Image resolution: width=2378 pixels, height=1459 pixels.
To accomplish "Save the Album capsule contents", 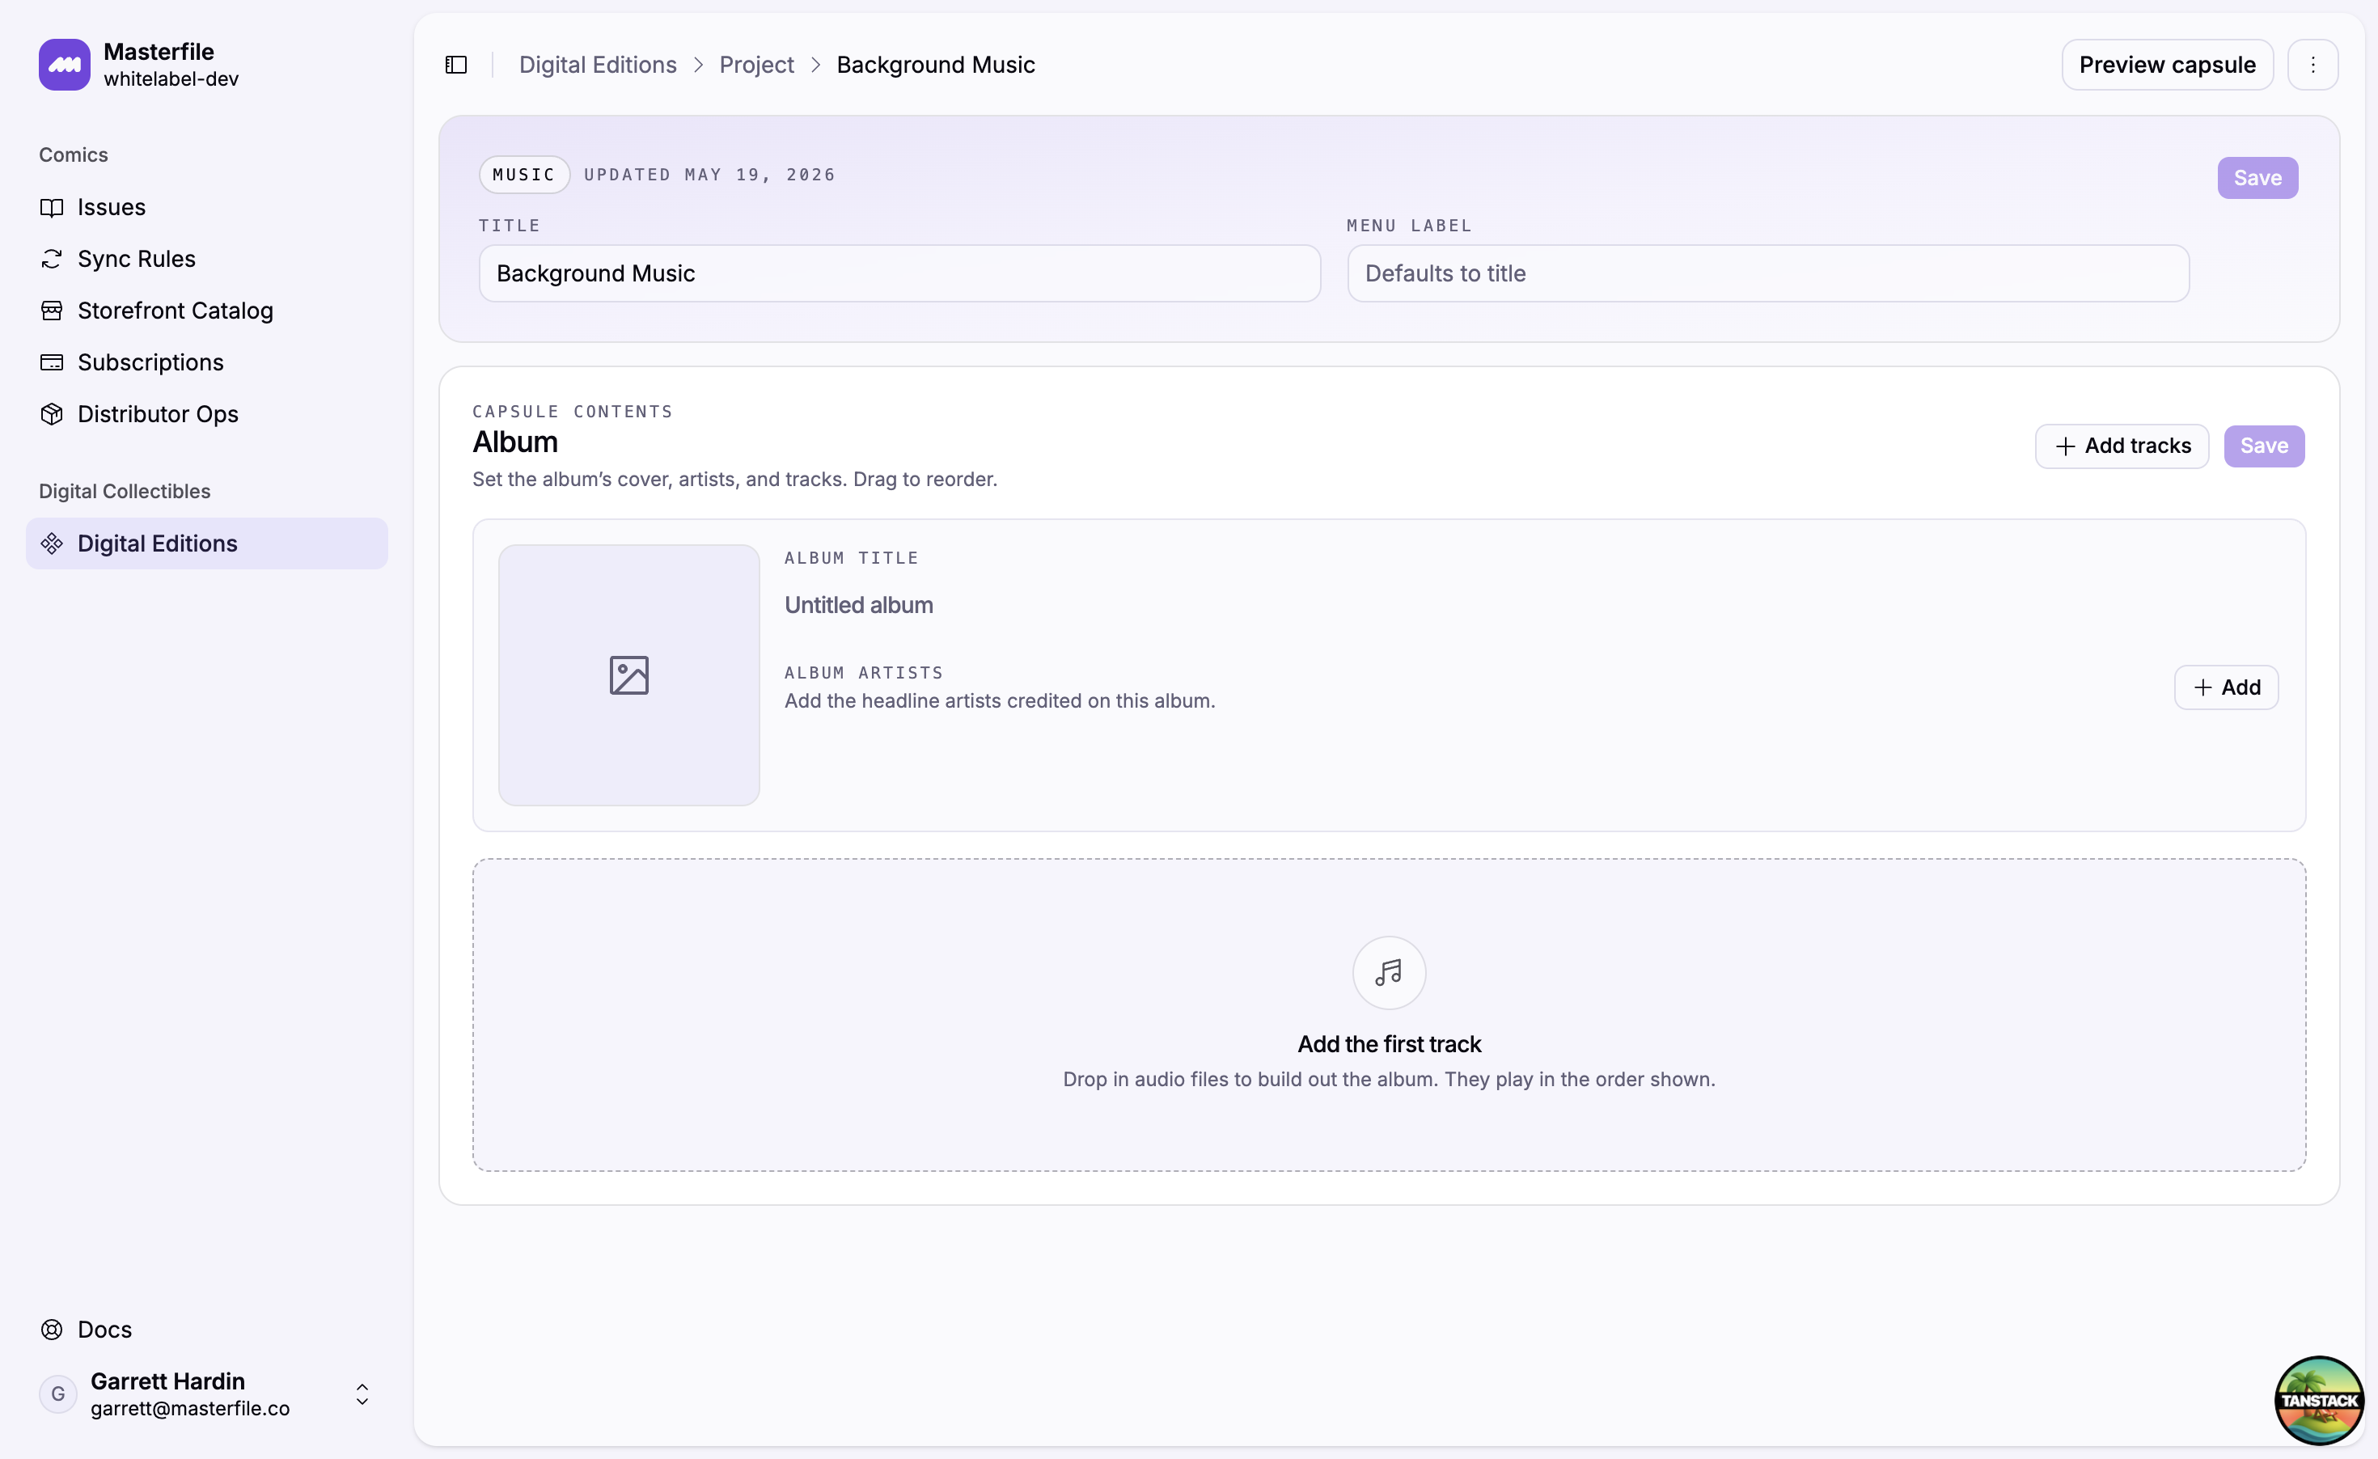I will (2264, 446).
